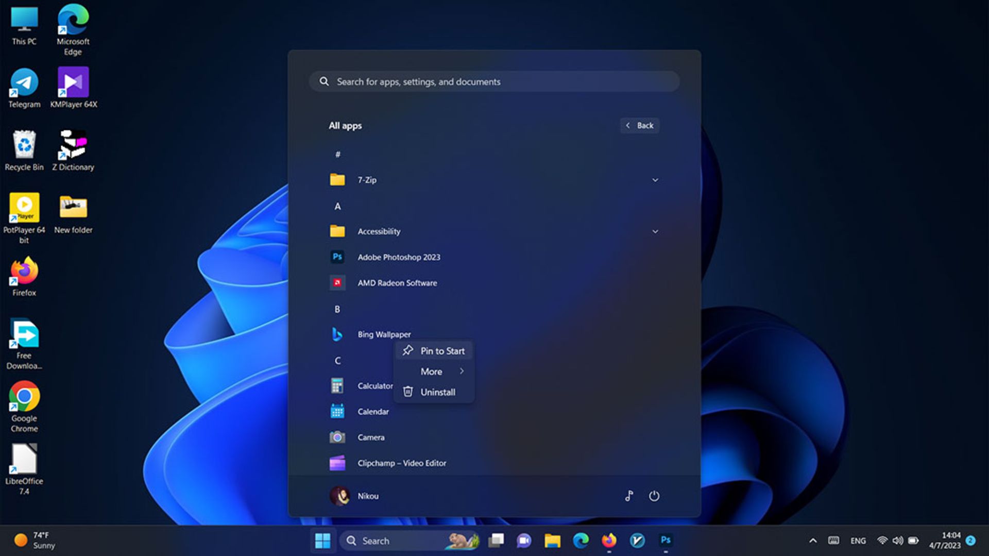
Task: Launch Clipchamp – Video Editor
Action: (401, 463)
